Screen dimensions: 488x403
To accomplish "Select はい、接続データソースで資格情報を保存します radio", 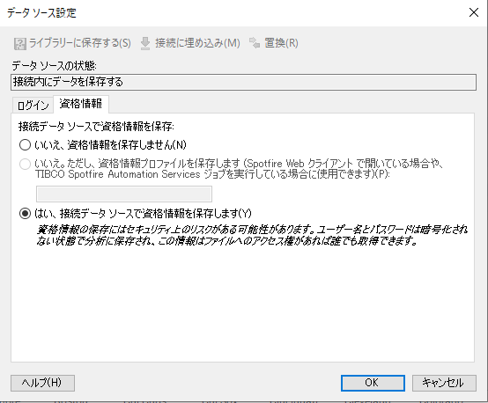I will [25, 214].
